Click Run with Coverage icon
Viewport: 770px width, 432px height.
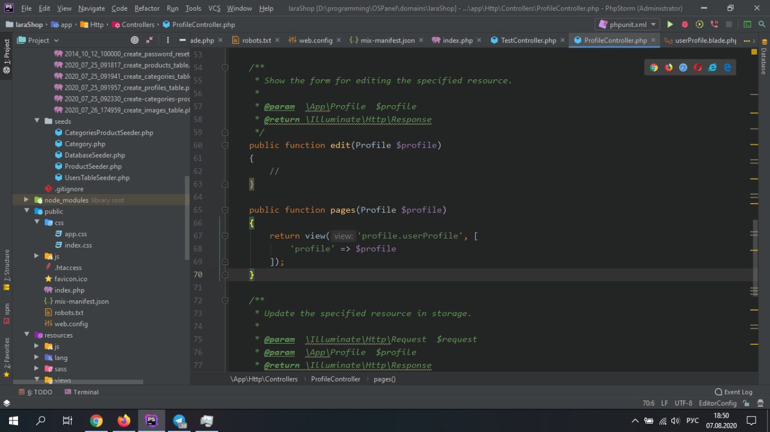pos(699,25)
